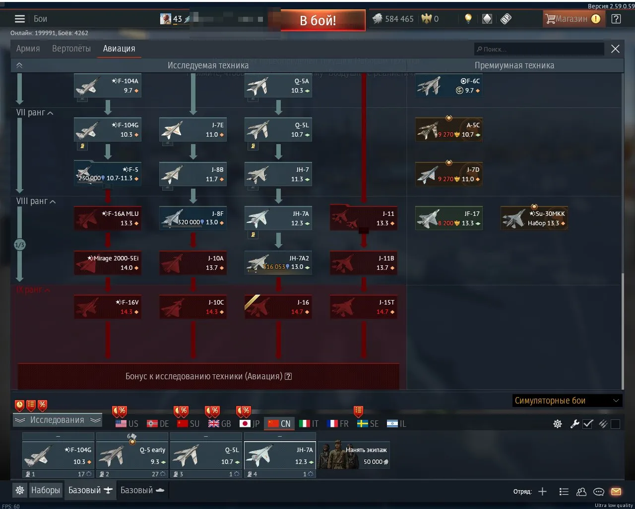
Task: Click the question mark on the research bonus bar
Action: click(x=288, y=376)
